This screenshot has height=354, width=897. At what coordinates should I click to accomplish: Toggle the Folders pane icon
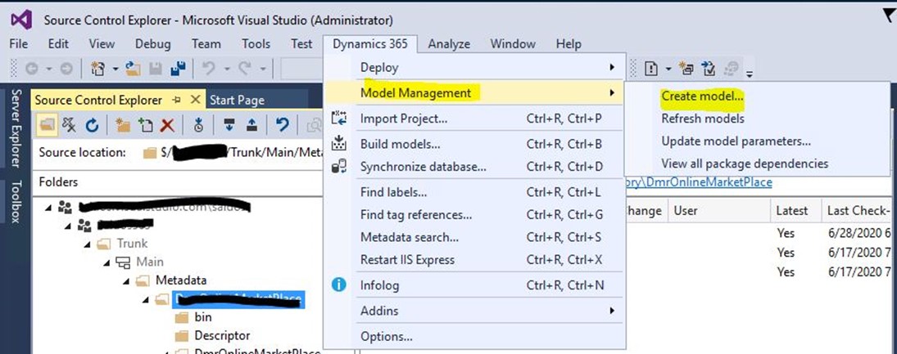click(48, 125)
